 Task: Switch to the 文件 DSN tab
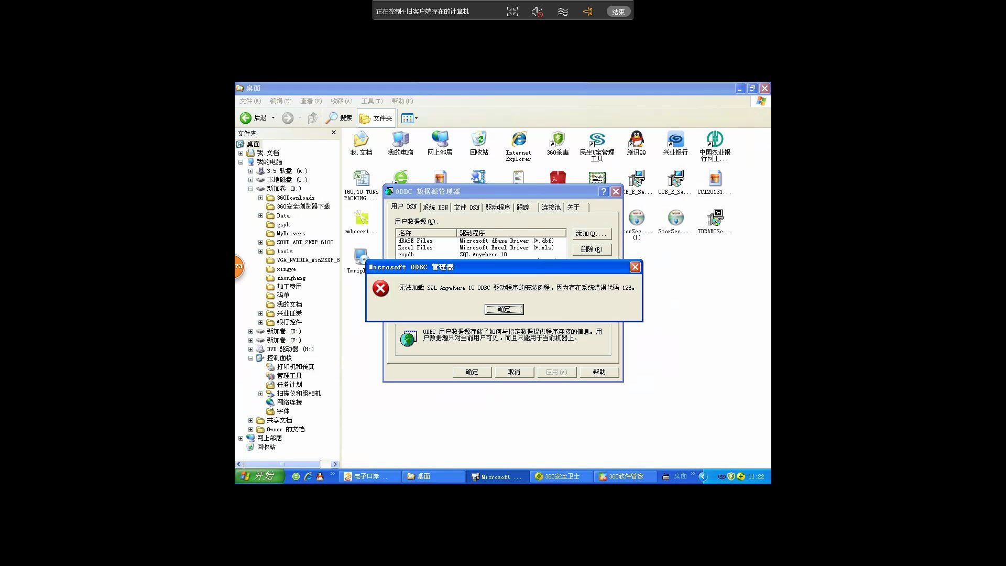(x=466, y=208)
